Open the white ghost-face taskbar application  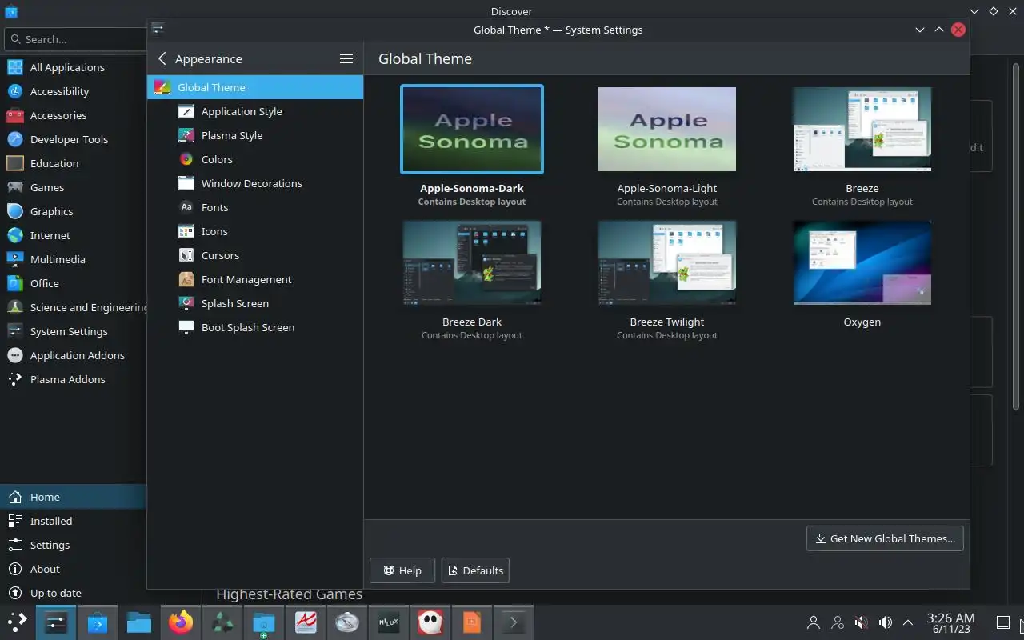430,622
